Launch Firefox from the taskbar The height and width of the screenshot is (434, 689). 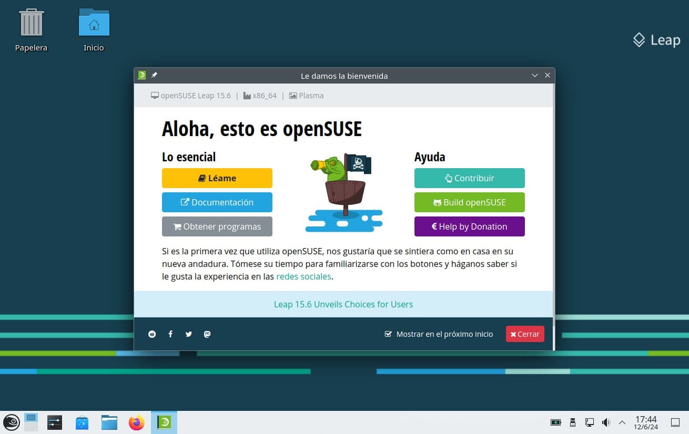tap(137, 422)
